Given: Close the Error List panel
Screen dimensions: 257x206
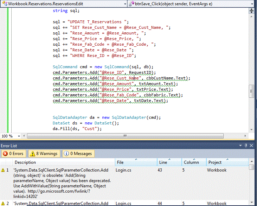Looking at the screenshot, I should coord(252,146).
